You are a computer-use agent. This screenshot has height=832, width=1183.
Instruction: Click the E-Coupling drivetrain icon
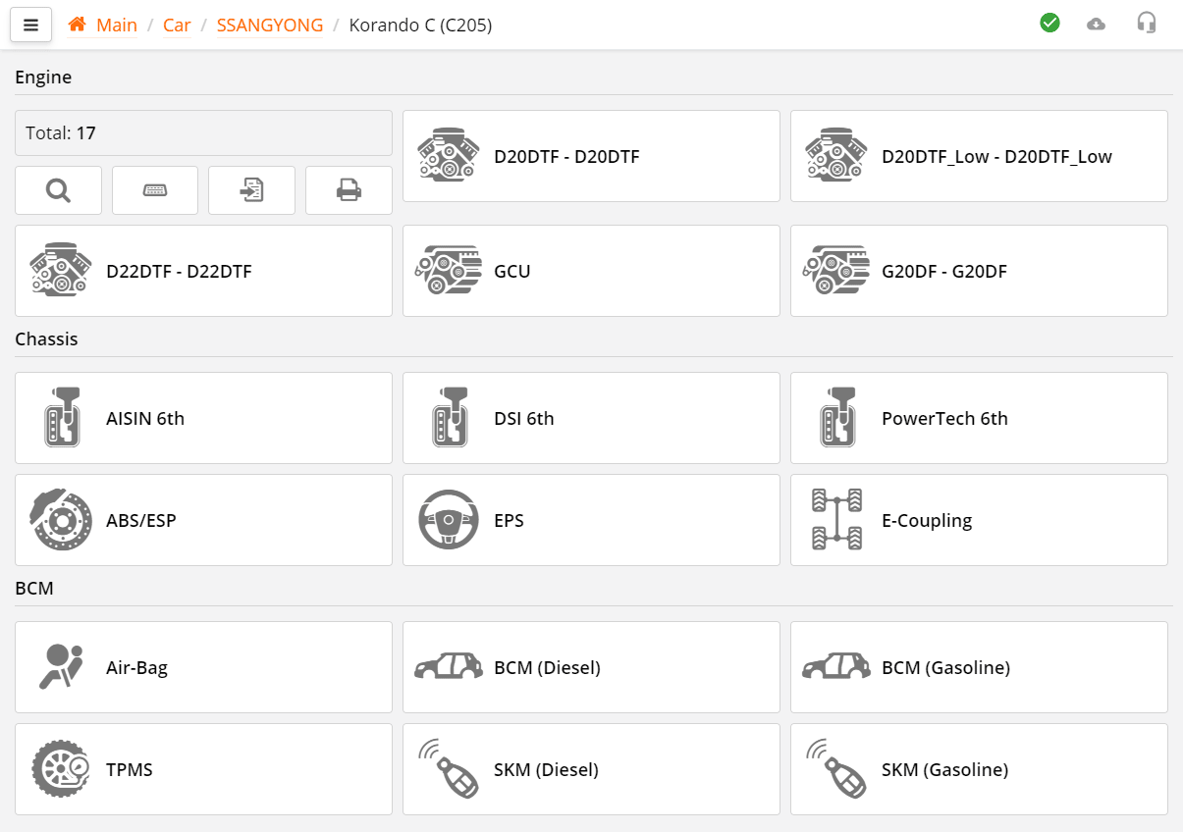[835, 520]
